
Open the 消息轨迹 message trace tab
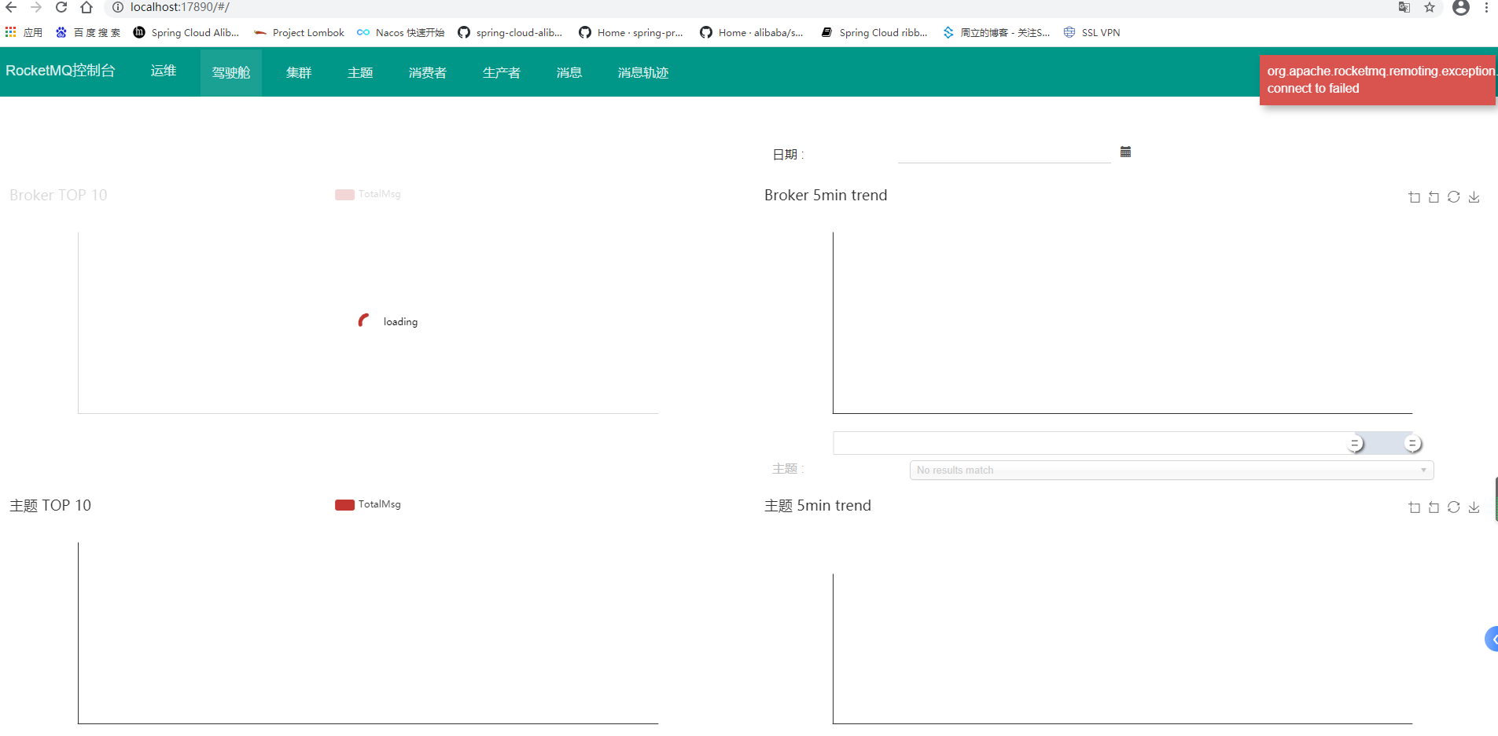point(643,72)
